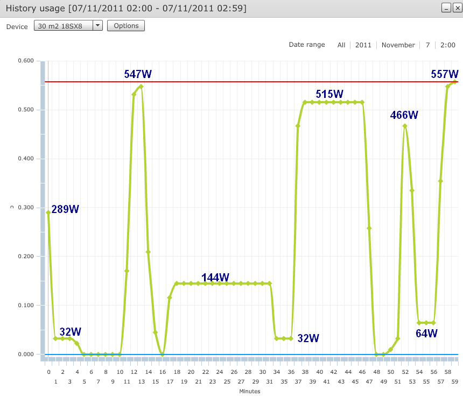This screenshot has height=397, width=463.
Task: Select the 2:00 hour in date range
Action: (447, 45)
